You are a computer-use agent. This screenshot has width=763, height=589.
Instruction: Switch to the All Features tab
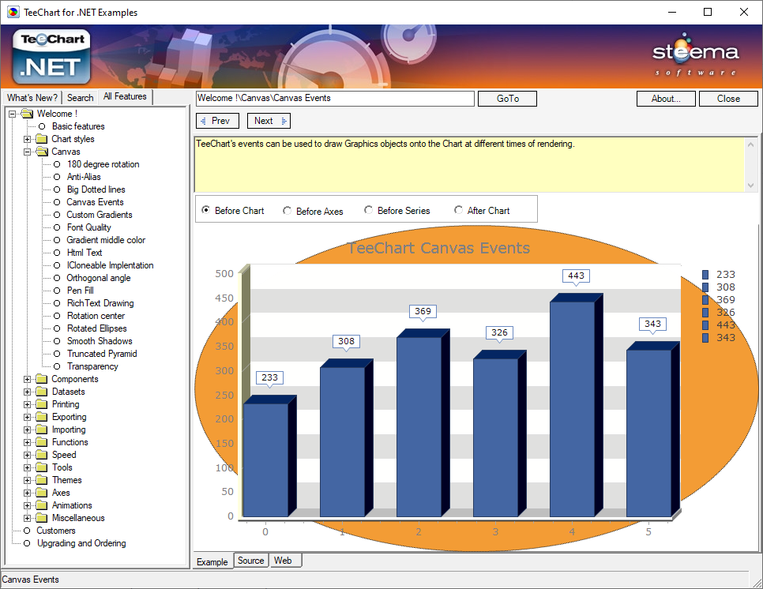[x=125, y=97]
